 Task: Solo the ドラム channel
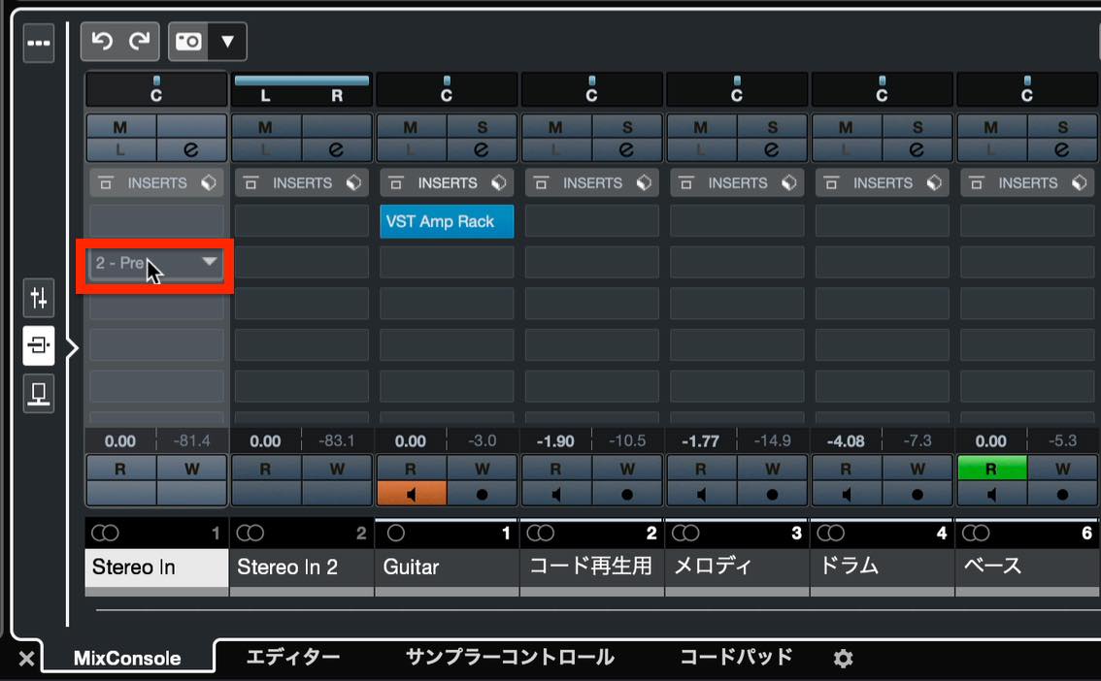[x=917, y=127]
